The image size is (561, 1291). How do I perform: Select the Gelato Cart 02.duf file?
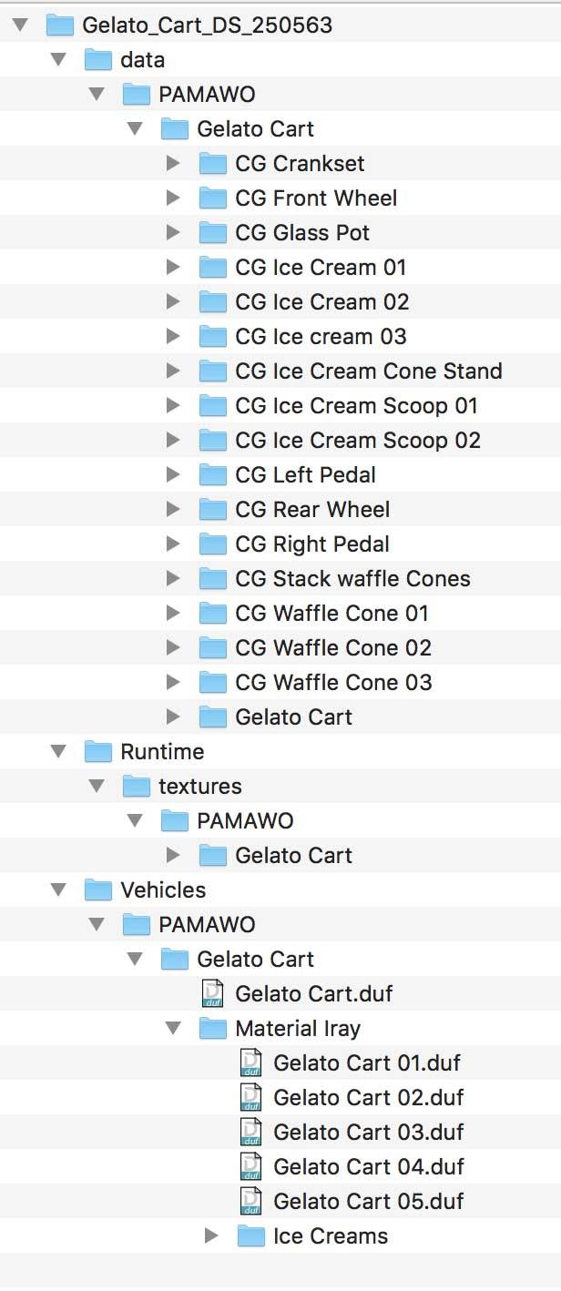[x=368, y=1097]
